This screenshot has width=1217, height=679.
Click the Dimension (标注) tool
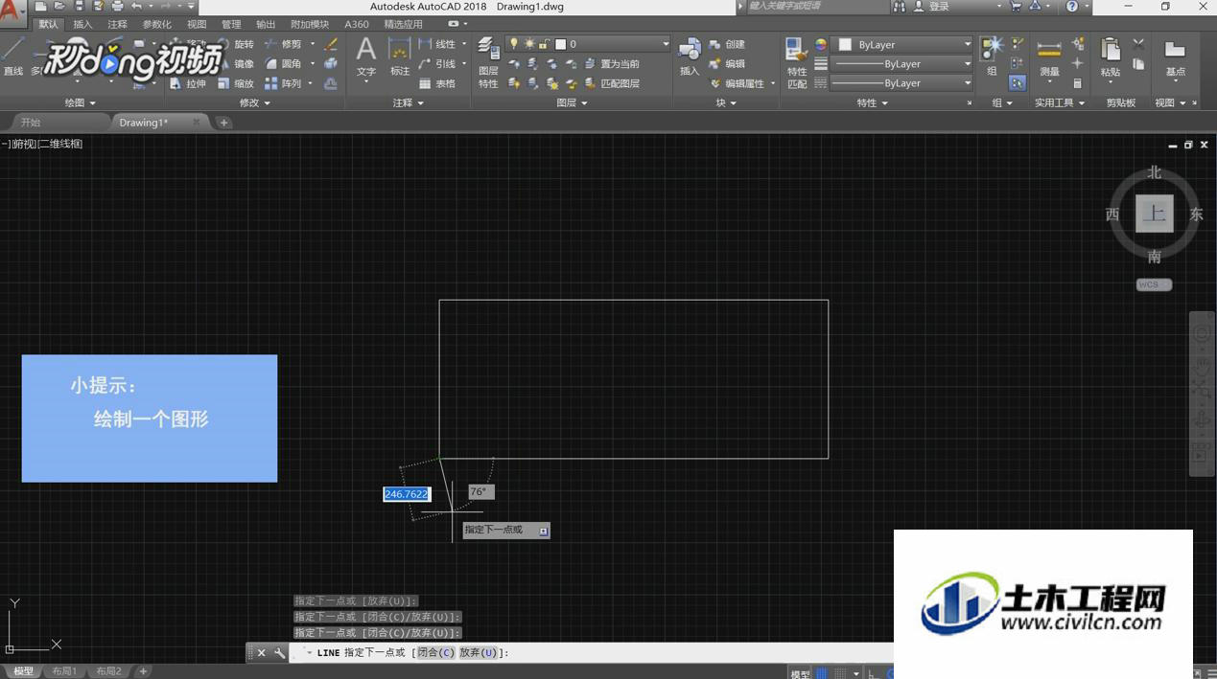[400, 57]
